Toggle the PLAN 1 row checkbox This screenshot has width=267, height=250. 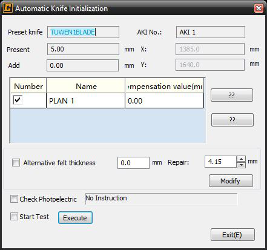[18, 100]
